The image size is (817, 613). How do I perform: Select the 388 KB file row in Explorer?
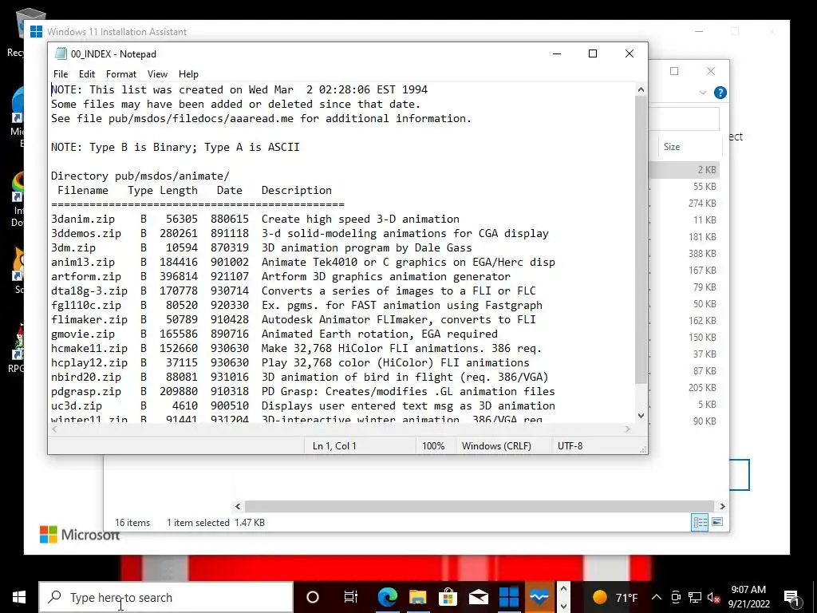685,253
